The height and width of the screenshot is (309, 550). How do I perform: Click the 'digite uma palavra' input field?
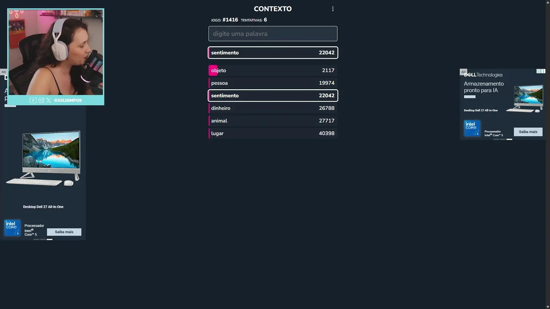tap(273, 34)
